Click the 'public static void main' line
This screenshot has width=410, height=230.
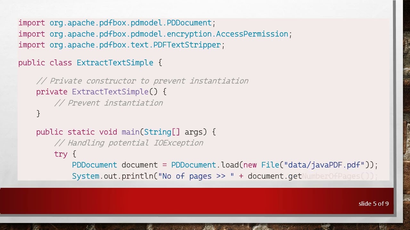(x=126, y=132)
